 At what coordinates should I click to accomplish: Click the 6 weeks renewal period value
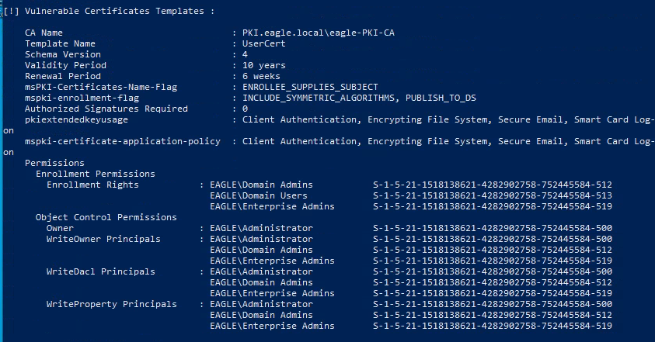click(x=262, y=77)
